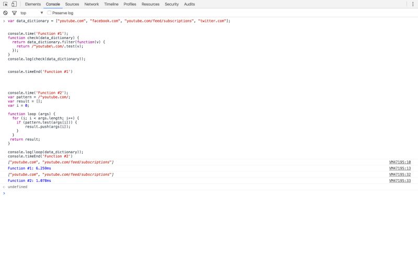Click the 'var data_dictionary' code line

(119, 21)
